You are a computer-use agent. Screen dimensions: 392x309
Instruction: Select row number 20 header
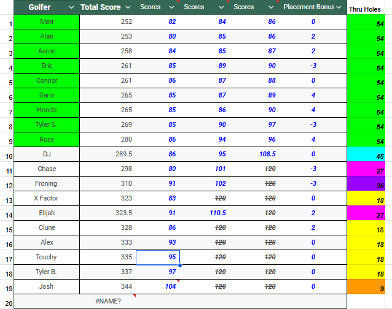click(x=7, y=301)
